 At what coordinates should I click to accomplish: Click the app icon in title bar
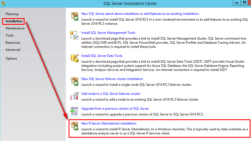point(3,3)
